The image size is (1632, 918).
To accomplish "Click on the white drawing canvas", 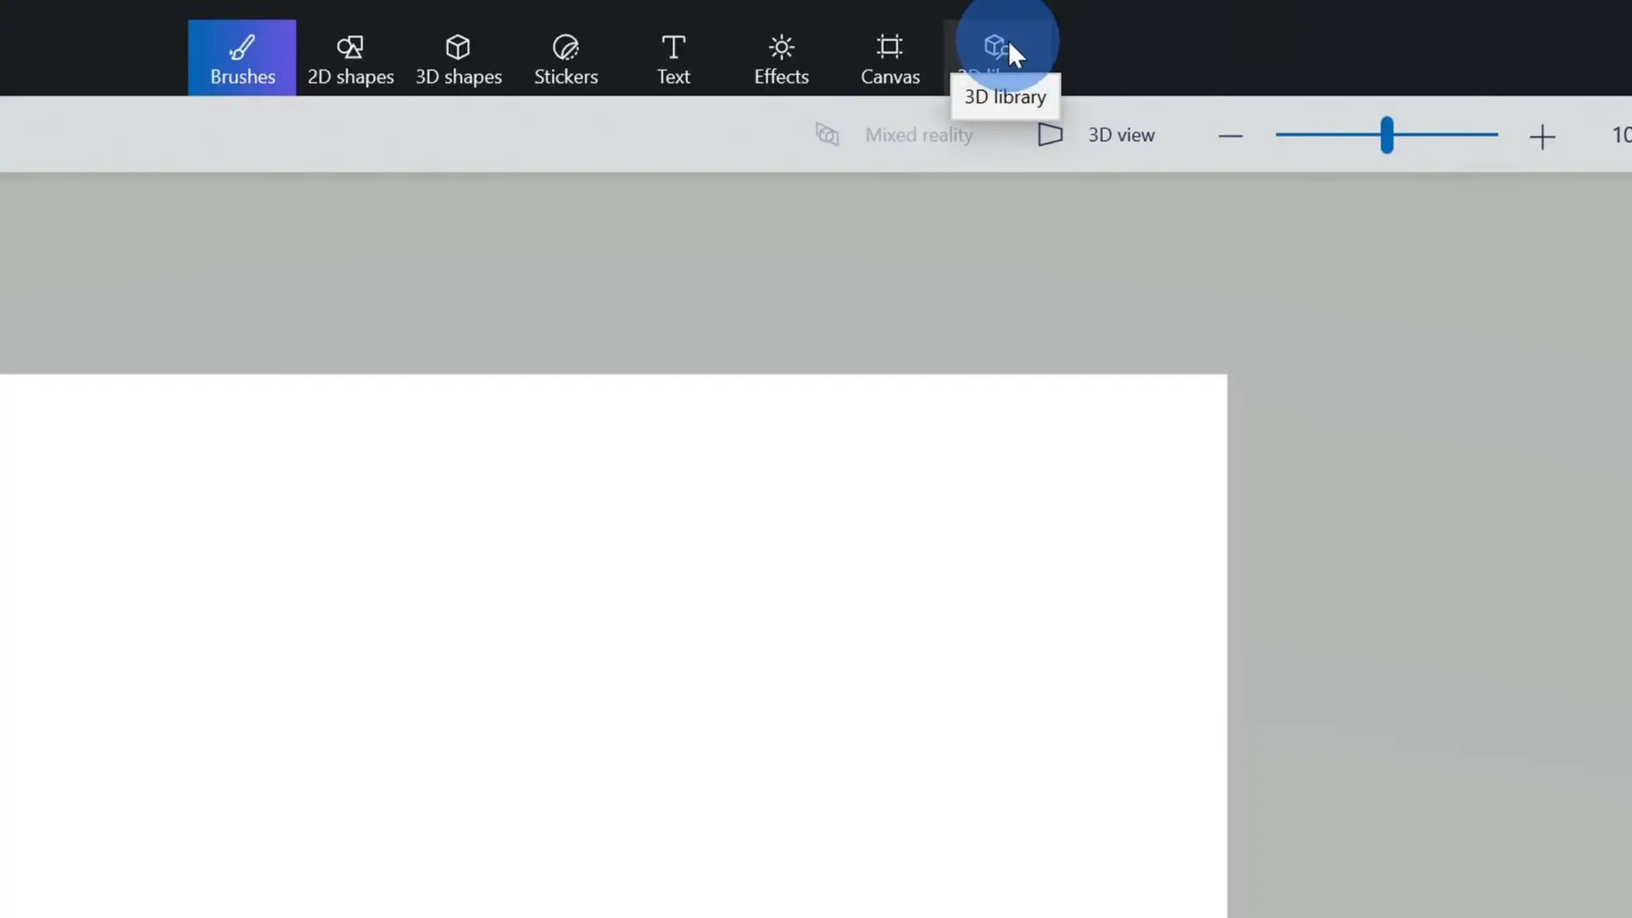I will 612,637.
